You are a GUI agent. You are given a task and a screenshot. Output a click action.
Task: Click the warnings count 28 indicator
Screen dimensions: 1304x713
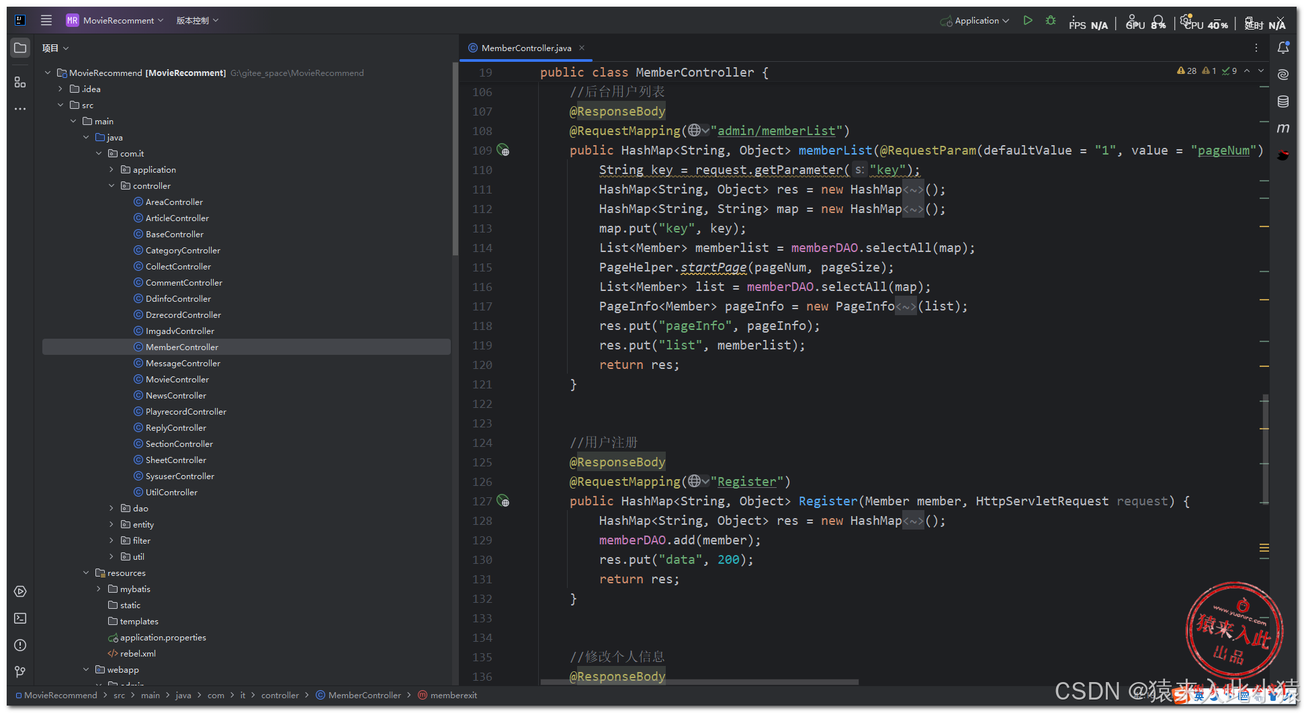[1187, 71]
